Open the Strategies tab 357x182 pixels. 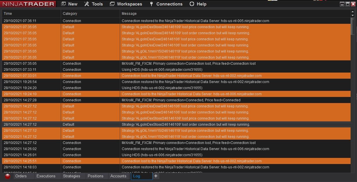[x=72, y=176]
